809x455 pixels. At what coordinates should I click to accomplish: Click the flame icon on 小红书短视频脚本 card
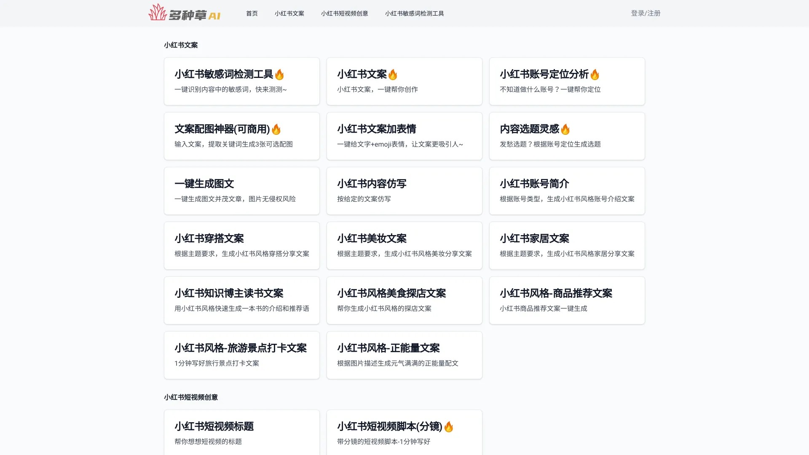[449, 426]
